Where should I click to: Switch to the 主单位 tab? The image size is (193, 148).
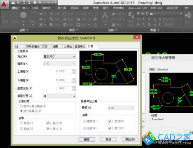coord(68,47)
